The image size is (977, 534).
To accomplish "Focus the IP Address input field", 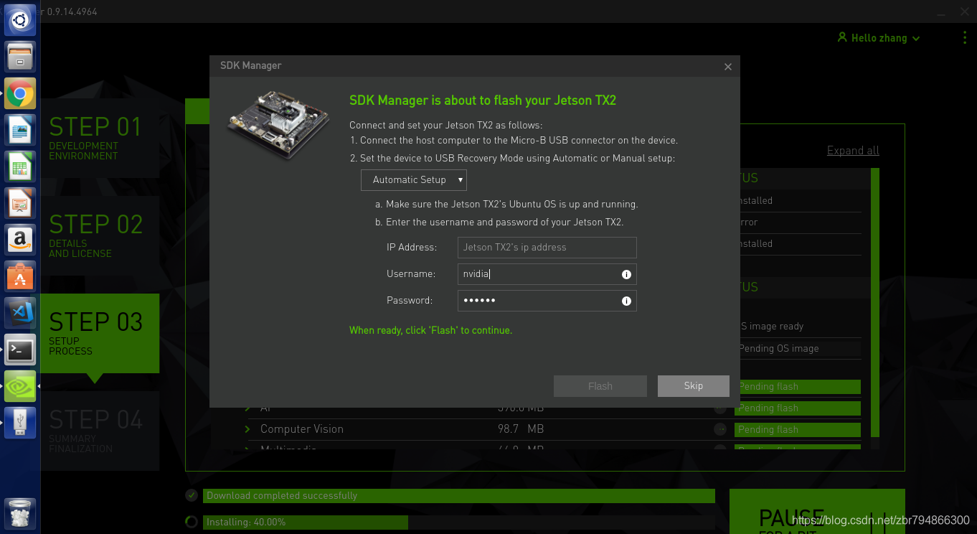I will click(x=547, y=248).
